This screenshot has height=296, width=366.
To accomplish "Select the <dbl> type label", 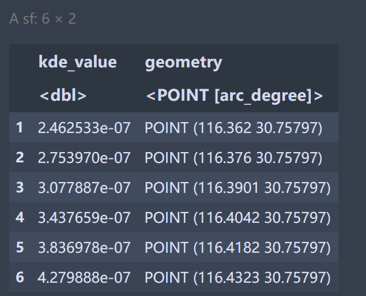I will 63,95.
